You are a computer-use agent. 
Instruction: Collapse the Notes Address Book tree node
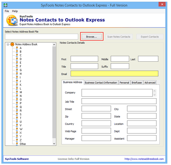(8, 44)
